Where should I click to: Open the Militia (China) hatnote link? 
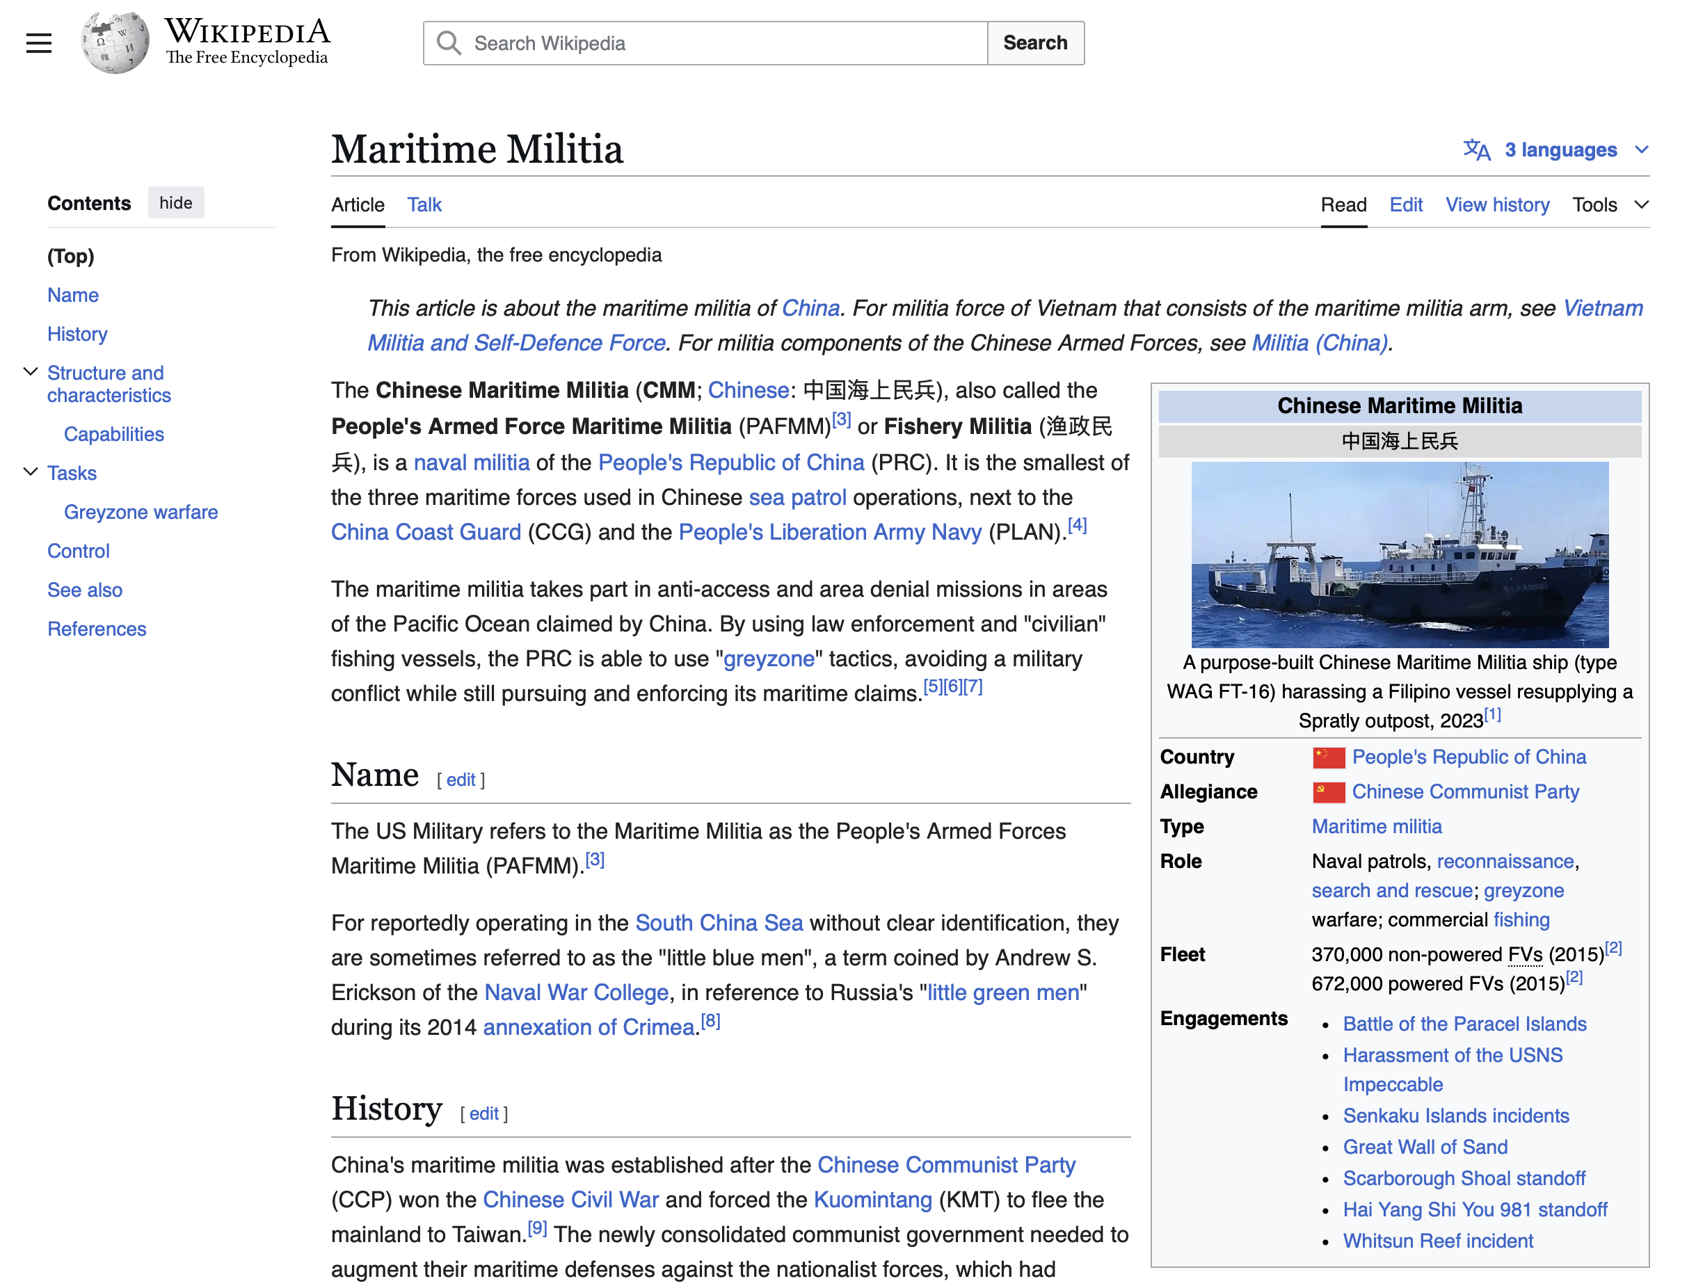tap(1320, 343)
